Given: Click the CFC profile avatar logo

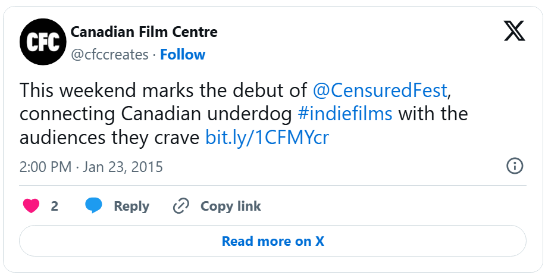Looking at the screenshot, I should [x=42, y=42].
